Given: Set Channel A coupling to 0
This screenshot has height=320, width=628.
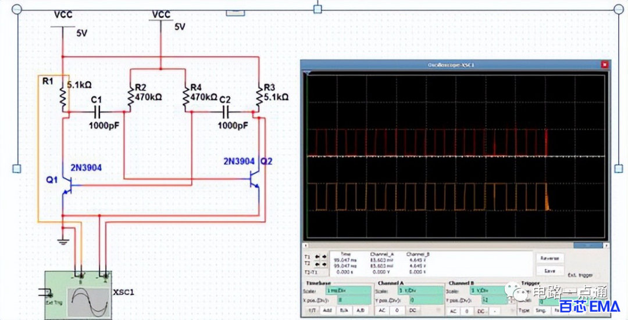Looking at the screenshot, I should (397, 310).
